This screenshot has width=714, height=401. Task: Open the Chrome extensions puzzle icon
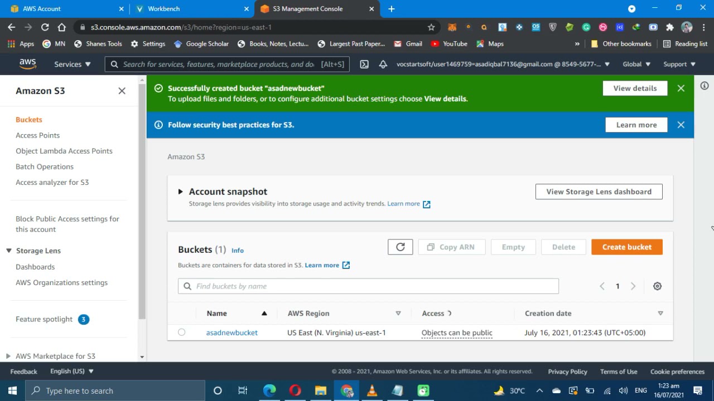[x=670, y=27]
